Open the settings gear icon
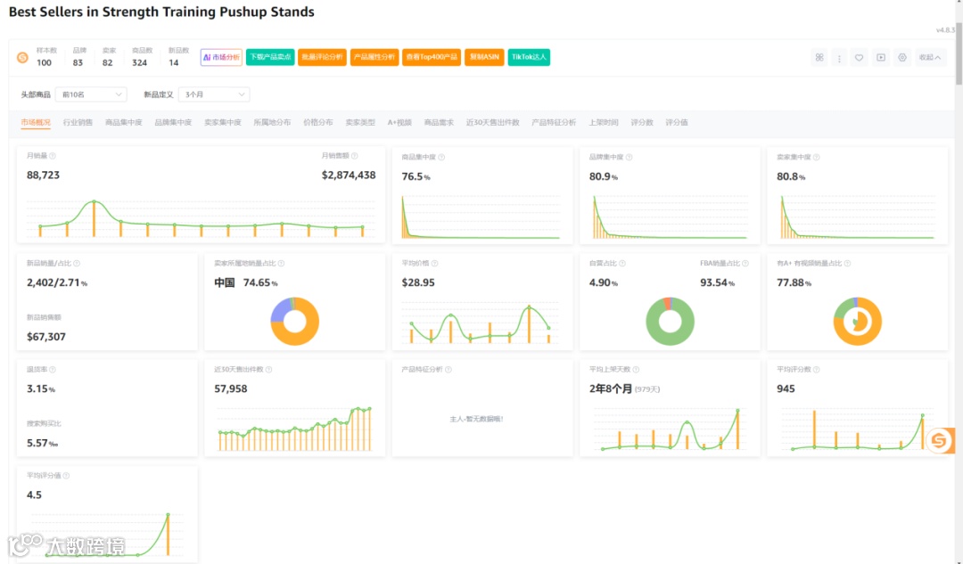Viewport: 963px width, 564px height. (902, 58)
